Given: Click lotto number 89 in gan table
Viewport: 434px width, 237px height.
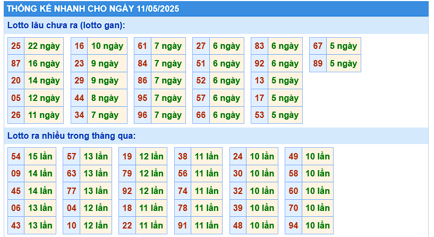Looking at the screenshot, I should click(x=318, y=63).
